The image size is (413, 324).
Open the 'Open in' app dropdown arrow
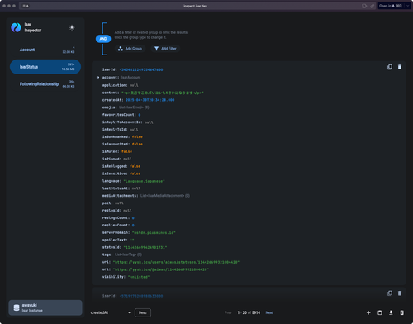408,6
